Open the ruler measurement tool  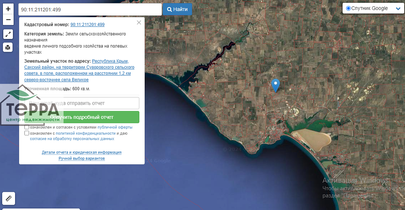point(9,198)
